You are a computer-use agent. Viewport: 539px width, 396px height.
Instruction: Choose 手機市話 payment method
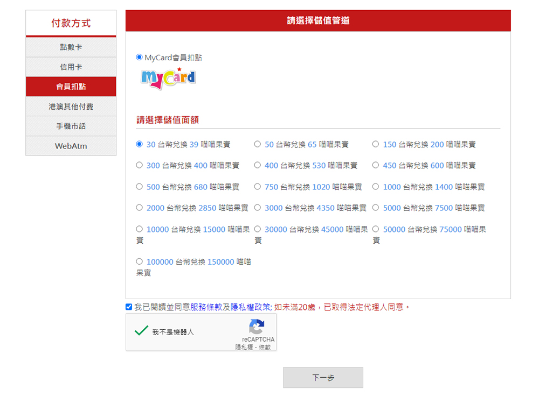pyautogui.click(x=71, y=126)
